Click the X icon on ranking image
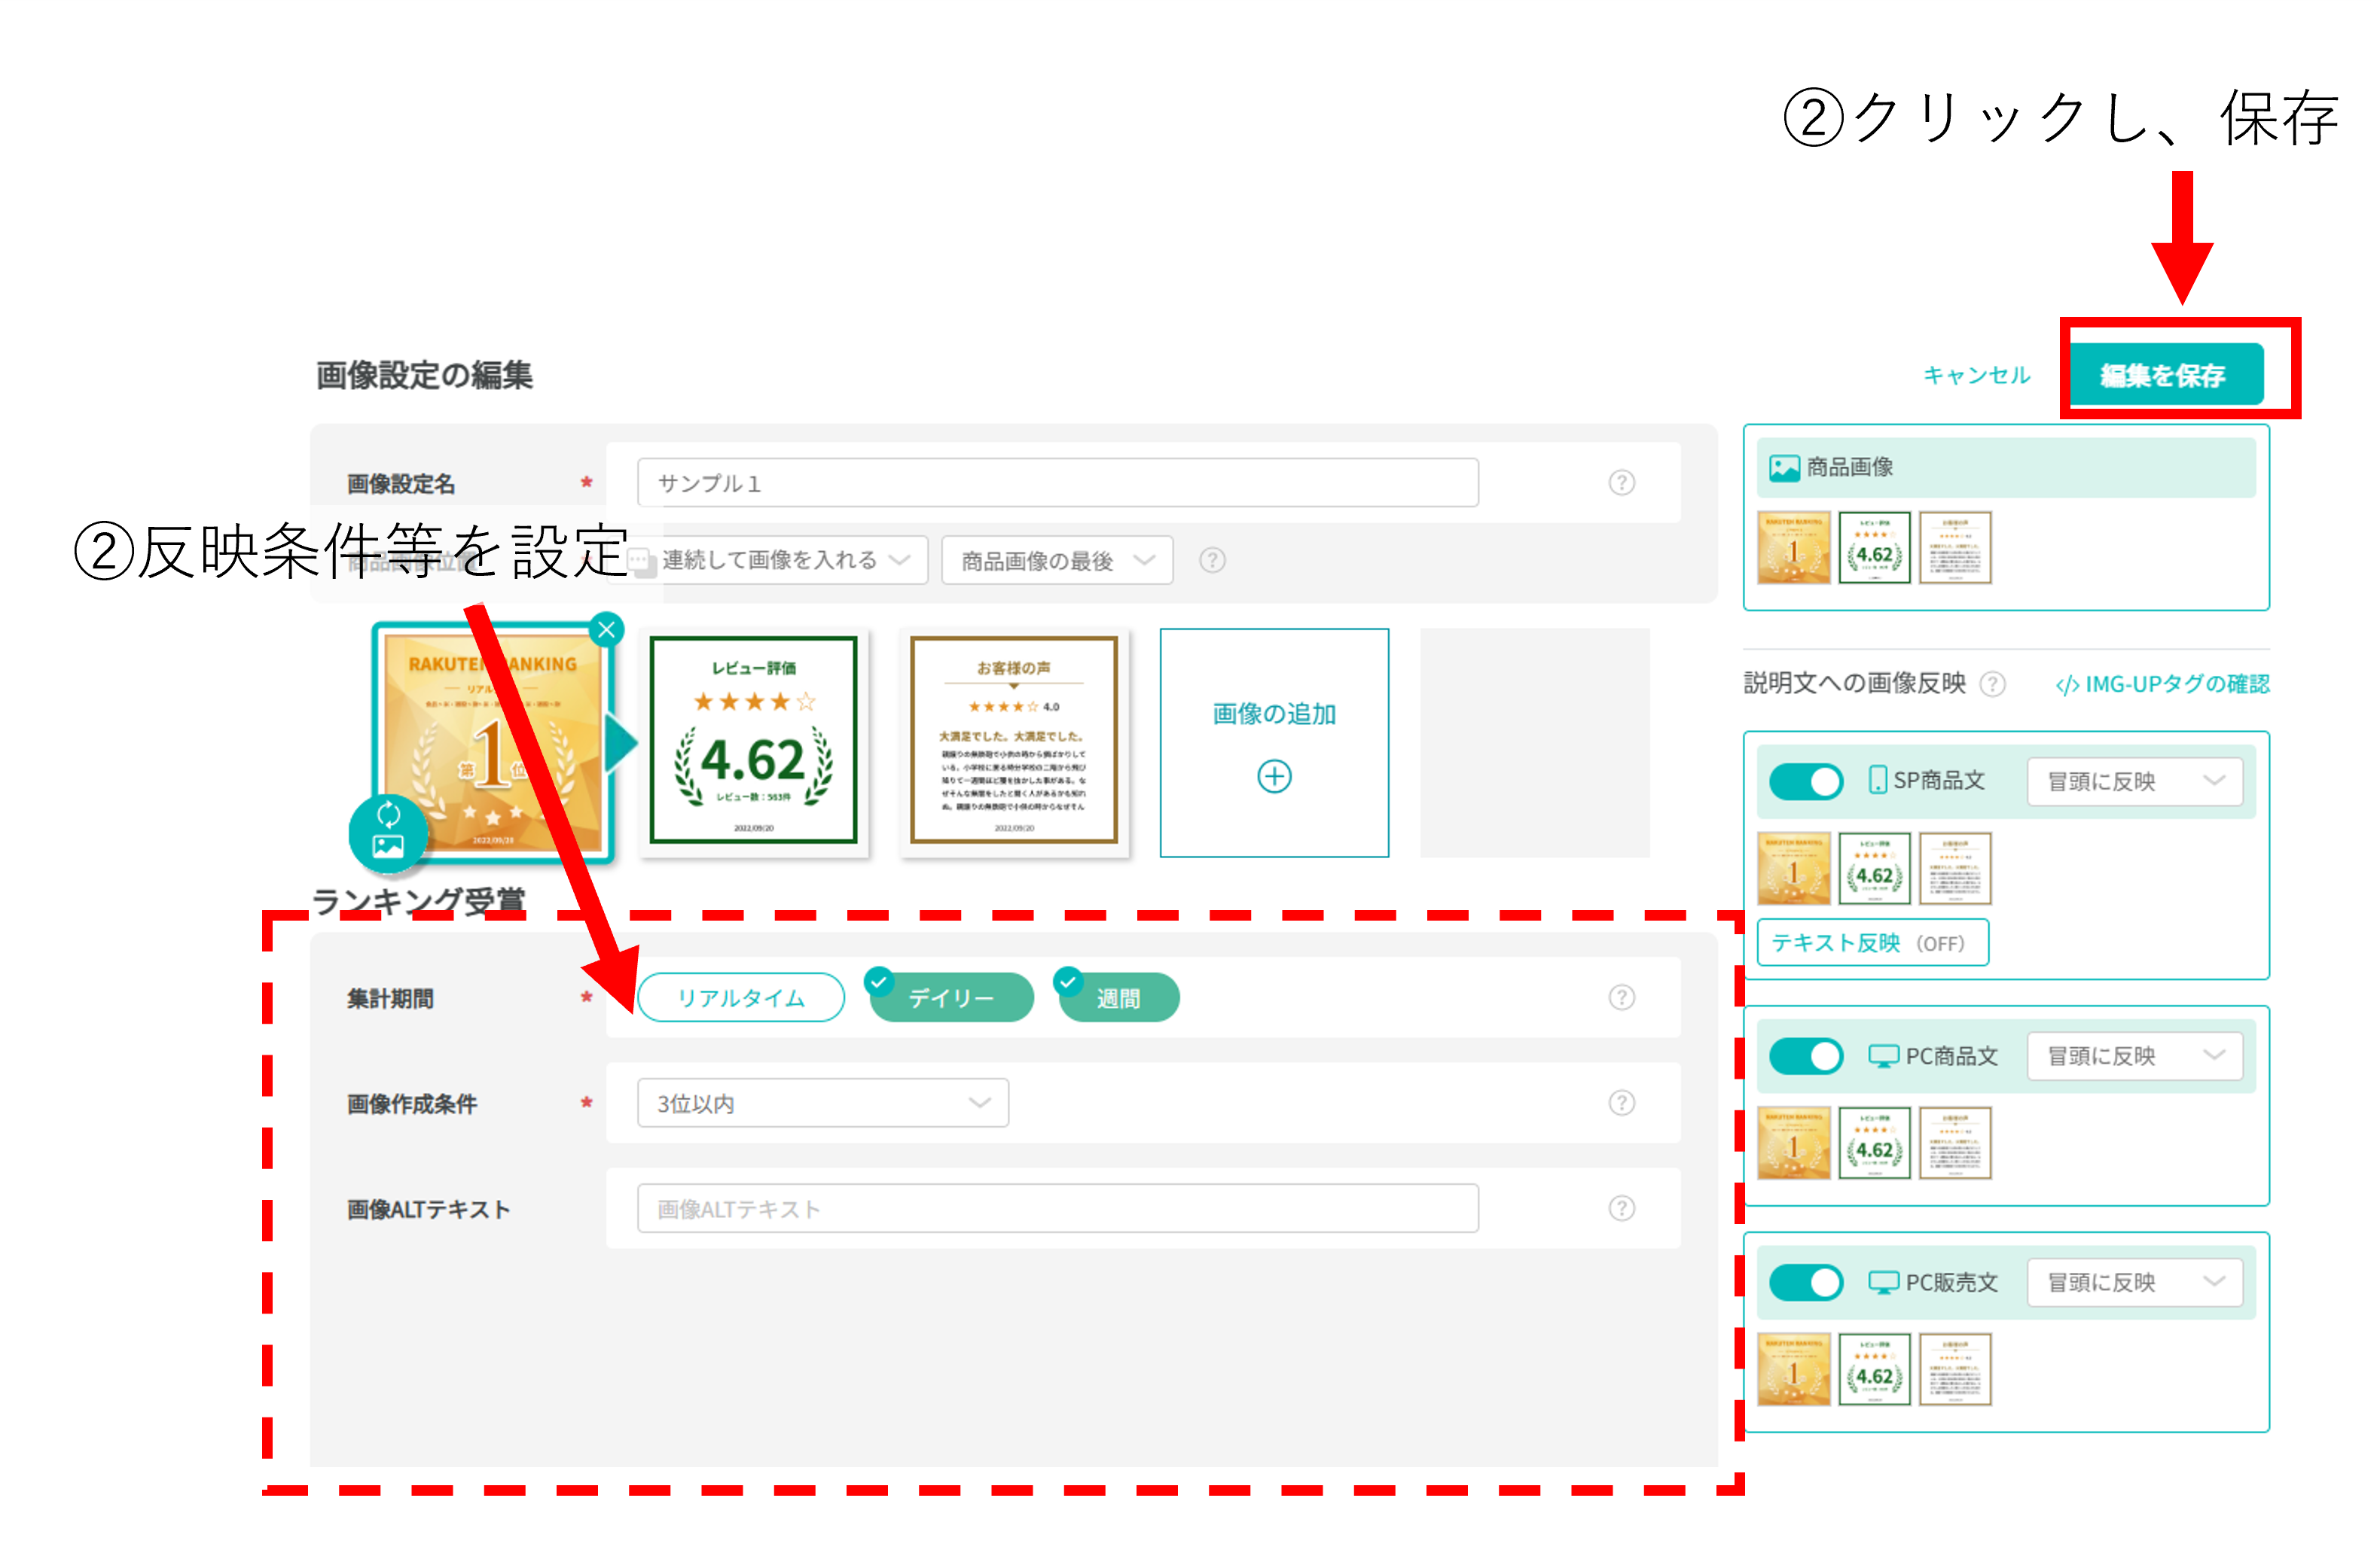The image size is (2380, 1568). (606, 630)
